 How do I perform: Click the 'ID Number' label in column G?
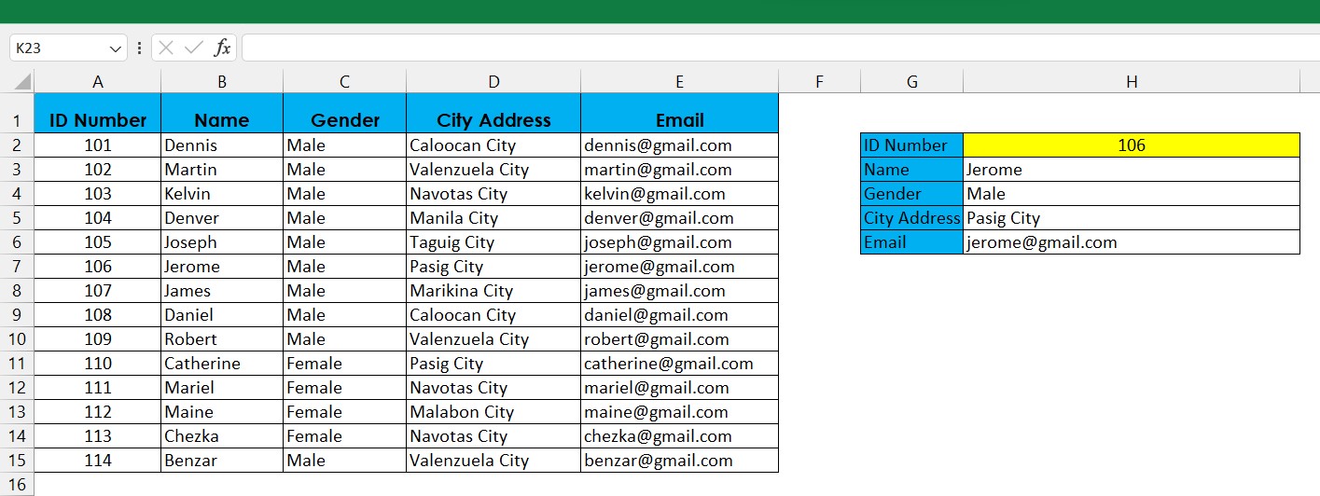point(911,145)
